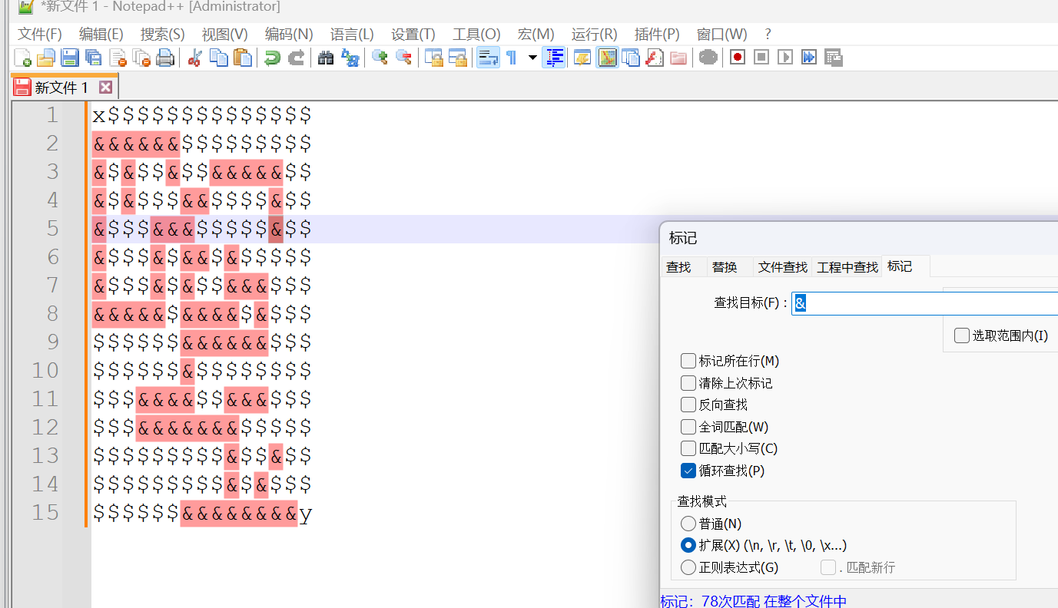
Task: Click the Cut scissors icon
Action: coord(194,58)
